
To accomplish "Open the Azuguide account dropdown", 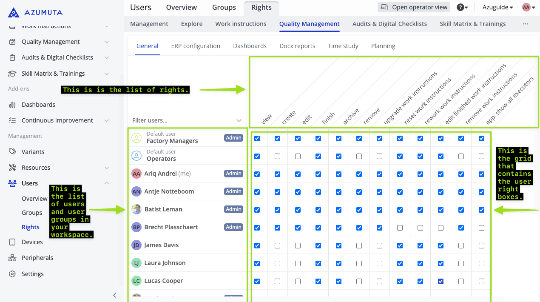I will coord(497,7).
